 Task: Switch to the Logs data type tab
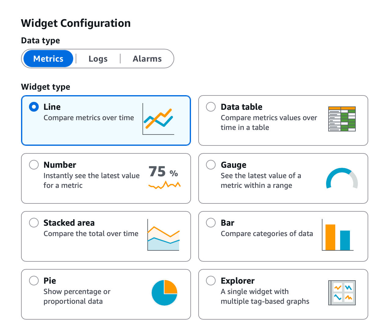98,59
